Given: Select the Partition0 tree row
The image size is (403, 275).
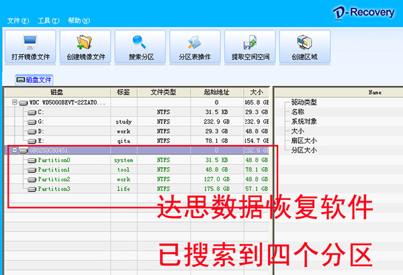Looking at the screenshot, I should coord(137,160).
